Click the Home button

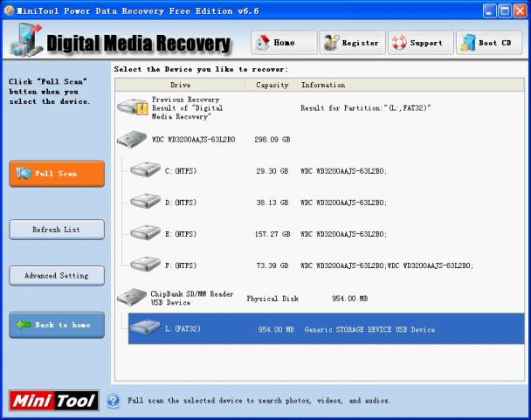click(284, 43)
